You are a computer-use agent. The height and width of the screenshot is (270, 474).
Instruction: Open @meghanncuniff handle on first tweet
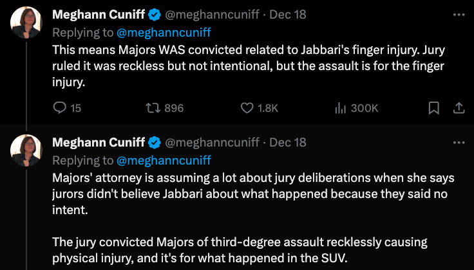click(x=213, y=14)
